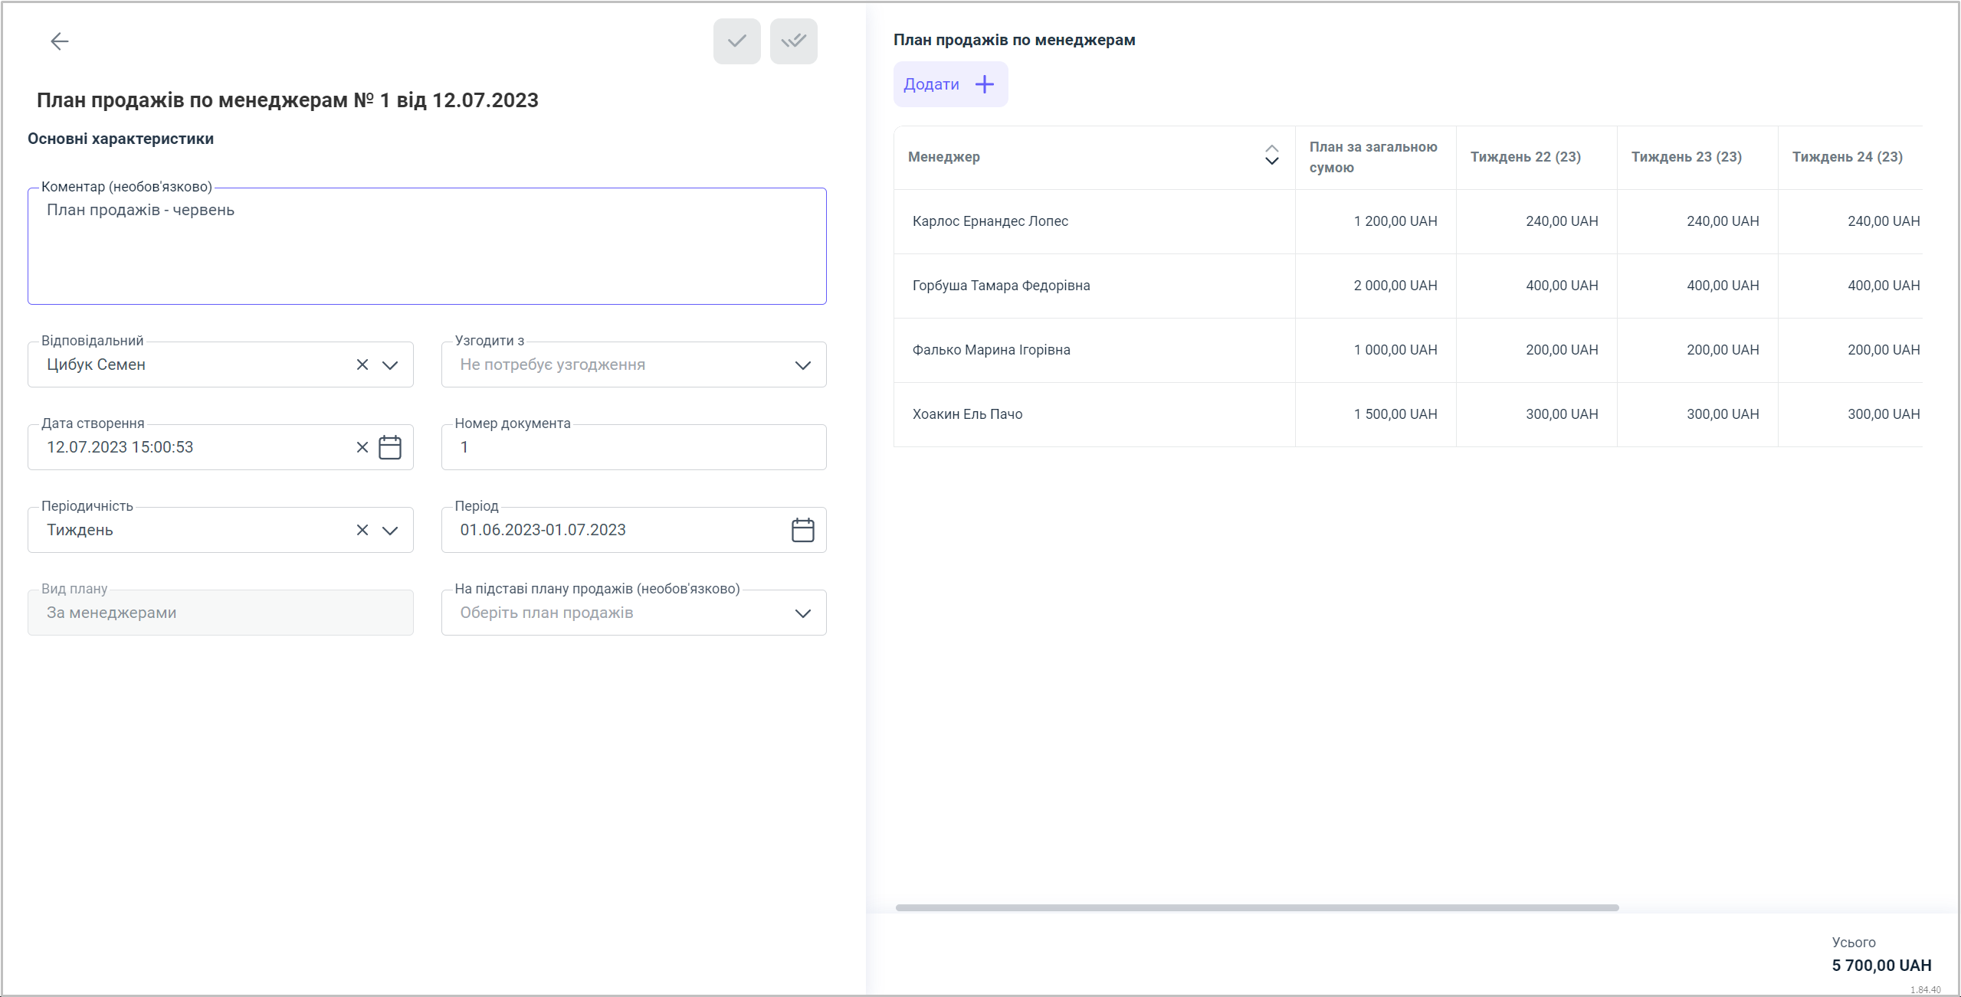Open calendar for Дата створення
1961x997 pixels.
point(390,447)
